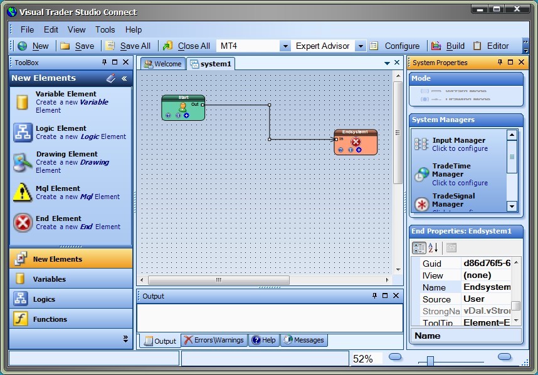Click the eraser icon in New Elements header
Viewport: 538px width, 375px height.
(111, 78)
